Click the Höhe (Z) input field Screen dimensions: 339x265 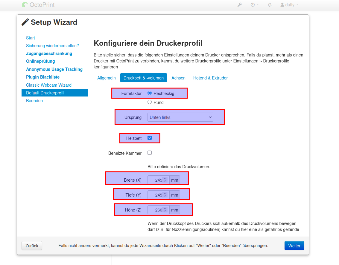155,210
